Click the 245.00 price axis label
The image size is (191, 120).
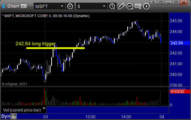176,21
